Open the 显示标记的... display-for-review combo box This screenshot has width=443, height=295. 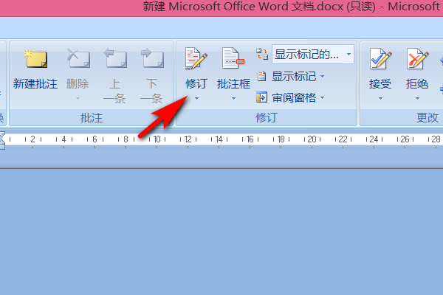click(x=313, y=54)
